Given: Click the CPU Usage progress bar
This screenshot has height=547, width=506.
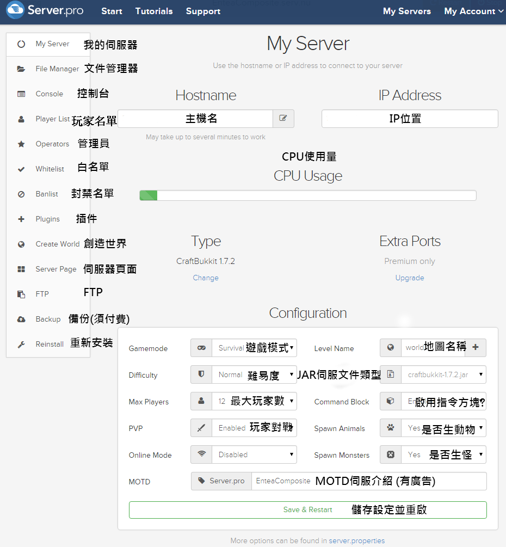Looking at the screenshot, I should (x=307, y=195).
